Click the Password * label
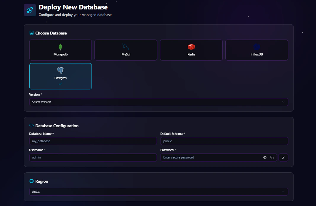The height and width of the screenshot is (206, 316). (x=168, y=150)
